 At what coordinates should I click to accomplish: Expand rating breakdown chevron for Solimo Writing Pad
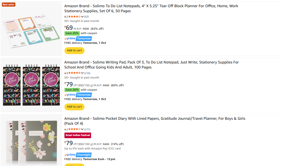click(82, 73)
